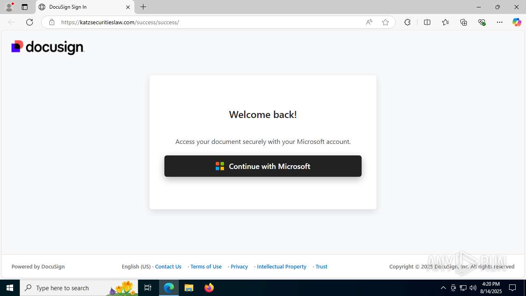Open the network icon in system tray
The image size is (526, 296).
pos(463,288)
